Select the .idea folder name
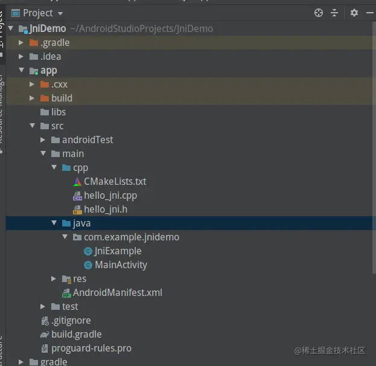 (51, 56)
